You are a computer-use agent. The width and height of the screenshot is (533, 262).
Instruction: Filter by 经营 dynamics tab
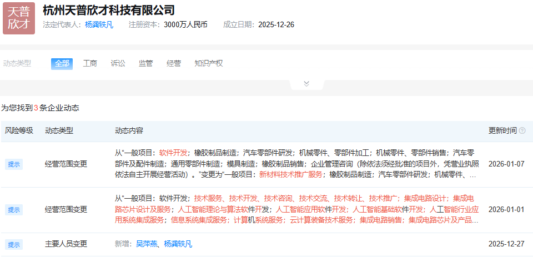174,63
